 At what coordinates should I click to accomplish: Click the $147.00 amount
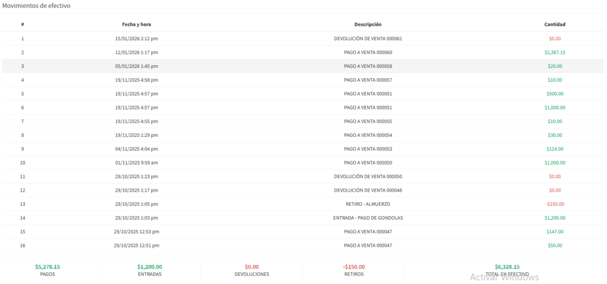(555, 231)
